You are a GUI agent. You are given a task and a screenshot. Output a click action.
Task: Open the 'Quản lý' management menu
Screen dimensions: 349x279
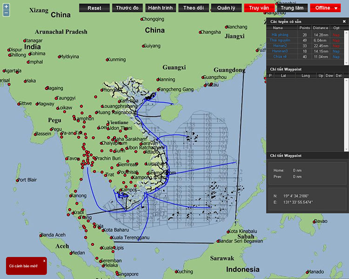point(226,8)
